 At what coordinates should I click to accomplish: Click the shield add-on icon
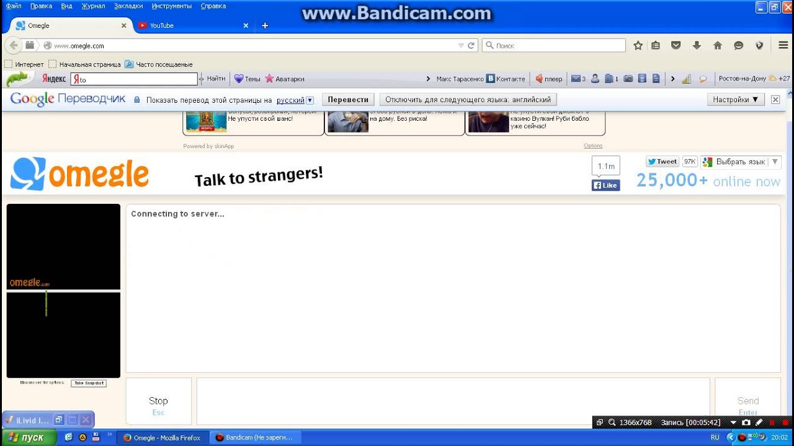click(759, 45)
